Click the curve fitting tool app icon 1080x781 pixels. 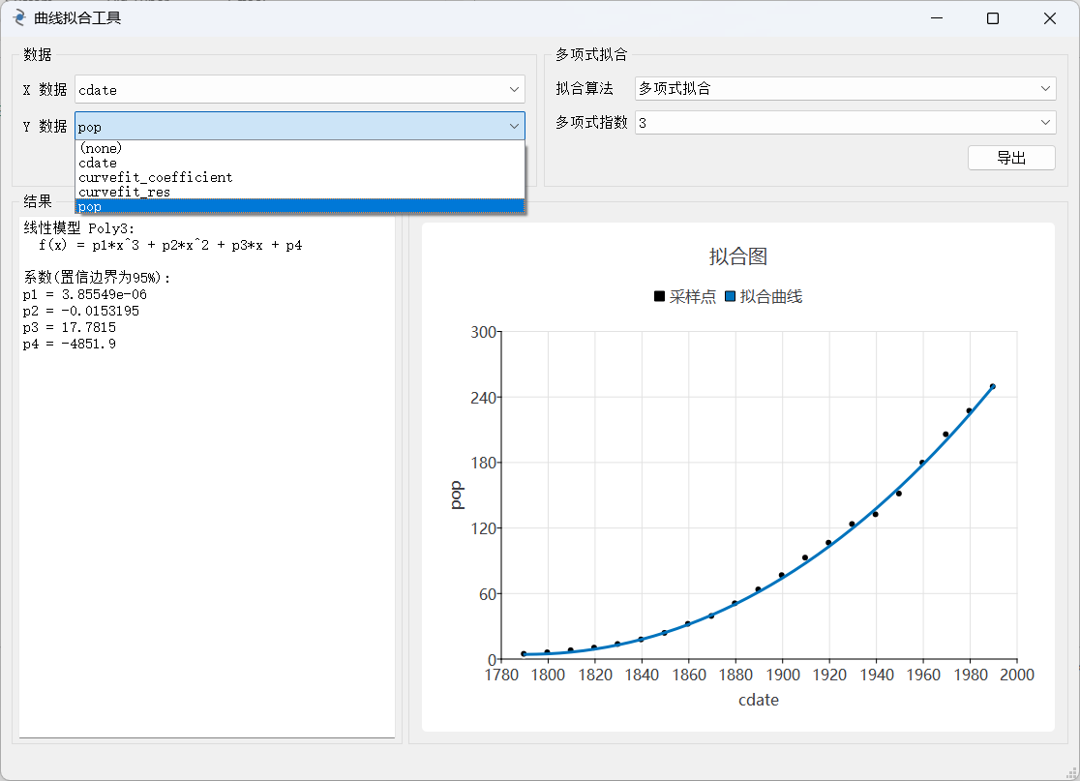pyautogui.click(x=18, y=18)
